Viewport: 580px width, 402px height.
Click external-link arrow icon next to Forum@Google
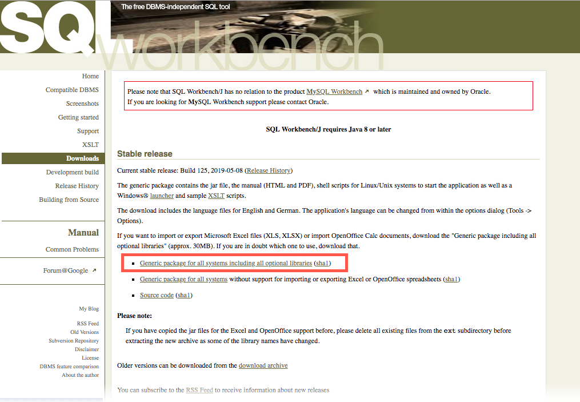94,270
